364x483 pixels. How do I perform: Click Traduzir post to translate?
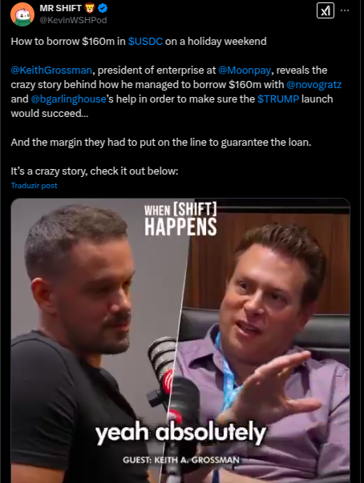click(x=34, y=186)
